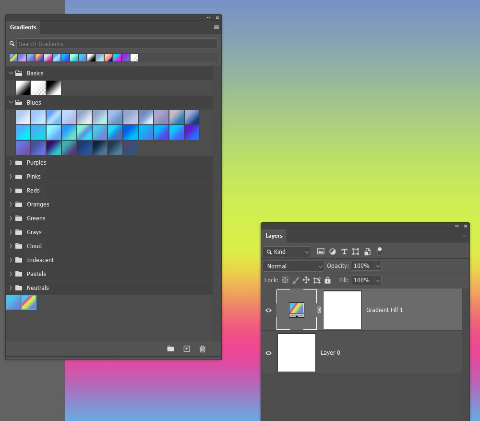Select the Cloud folder row
This screenshot has width=480, height=421.
click(x=109, y=246)
